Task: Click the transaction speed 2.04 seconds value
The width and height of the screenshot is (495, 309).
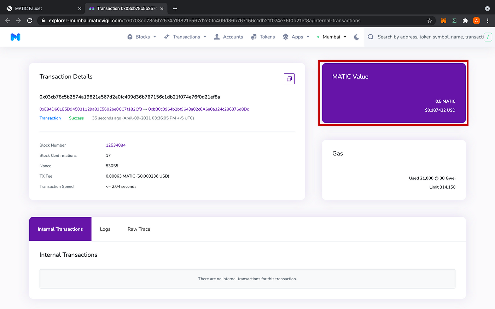Action: (121, 186)
